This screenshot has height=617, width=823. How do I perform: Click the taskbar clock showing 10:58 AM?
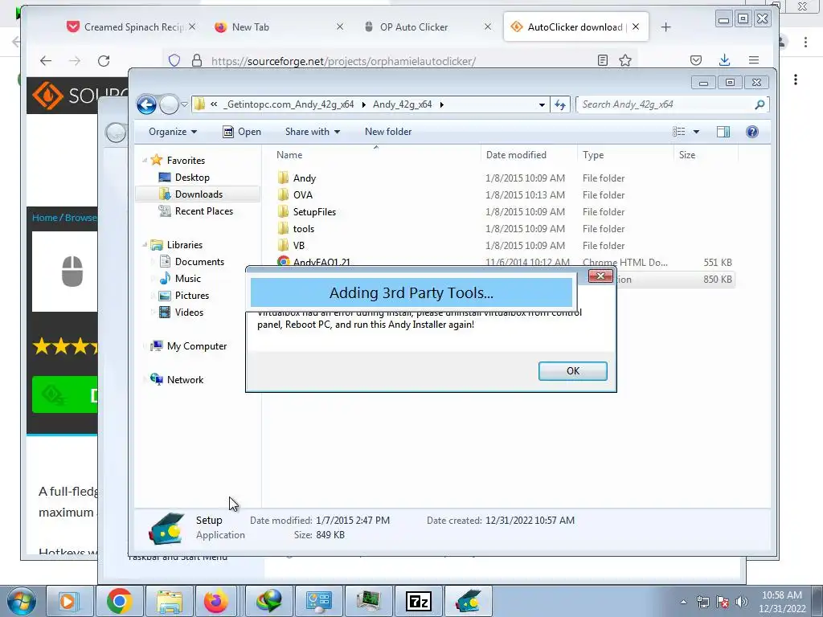pos(781,602)
